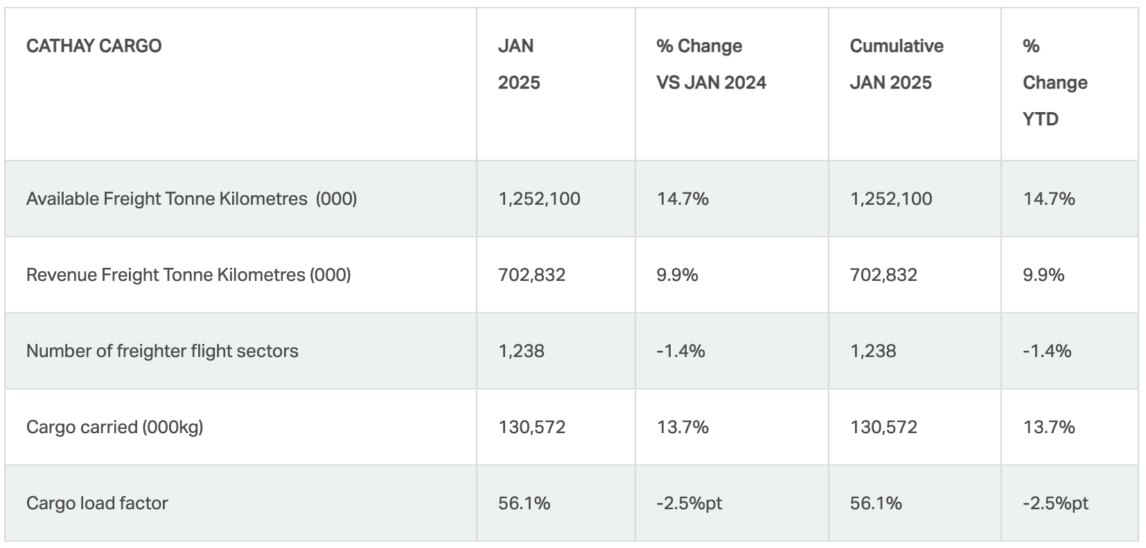Select Number of freighter flight sectors label
This screenshot has height=548, width=1146.
[162, 351]
